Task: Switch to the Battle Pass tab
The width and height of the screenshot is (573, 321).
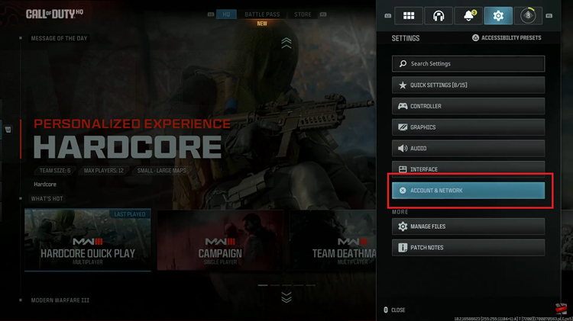Action: (x=262, y=14)
